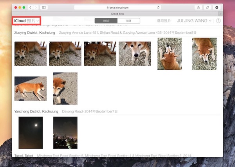Screen dimensions: 235x167
Task: Show all tabs overview button
Action: (x=207, y=7)
